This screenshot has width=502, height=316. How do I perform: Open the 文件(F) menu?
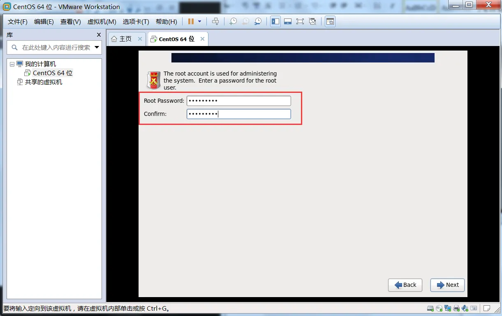(x=18, y=22)
